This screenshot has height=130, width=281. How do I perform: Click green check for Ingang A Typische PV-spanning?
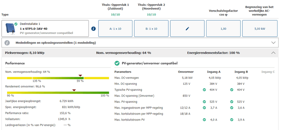click(204, 90)
